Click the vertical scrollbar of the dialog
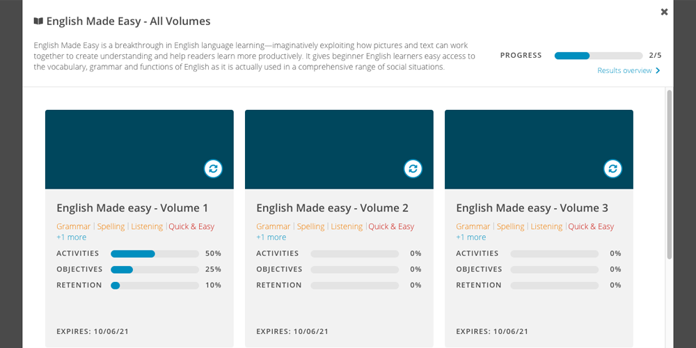The height and width of the screenshot is (348, 696). coord(670,174)
